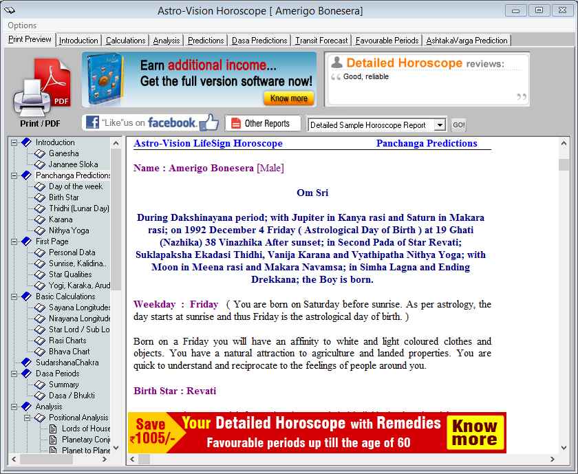Switch to the Introduction tab
The width and height of the screenshot is (578, 474).
click(78, 40)
